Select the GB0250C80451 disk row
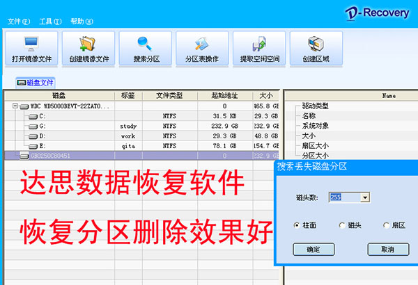418x285 pixels. pos(141,156)
